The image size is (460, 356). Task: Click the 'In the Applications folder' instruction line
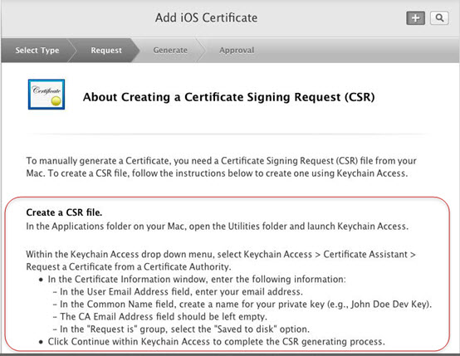[x=217, y=227]
